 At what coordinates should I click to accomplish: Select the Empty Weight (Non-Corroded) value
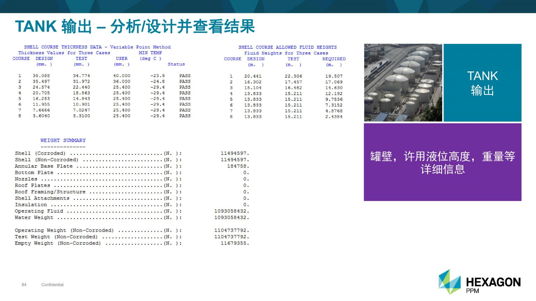(x=234, y=243)
